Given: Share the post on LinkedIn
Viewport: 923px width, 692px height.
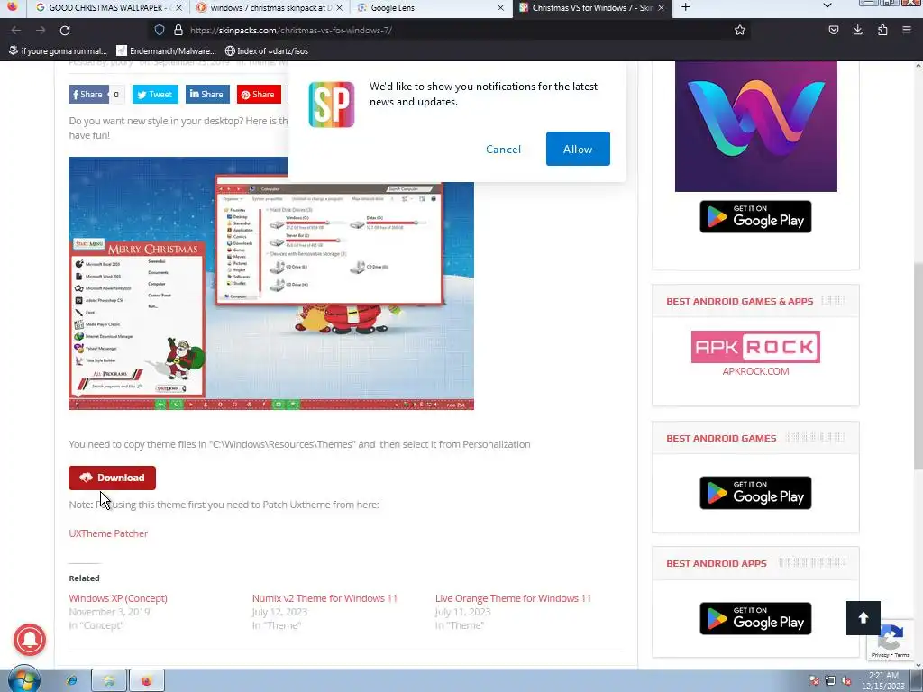Looking at the screenshot, I should 207,94.
